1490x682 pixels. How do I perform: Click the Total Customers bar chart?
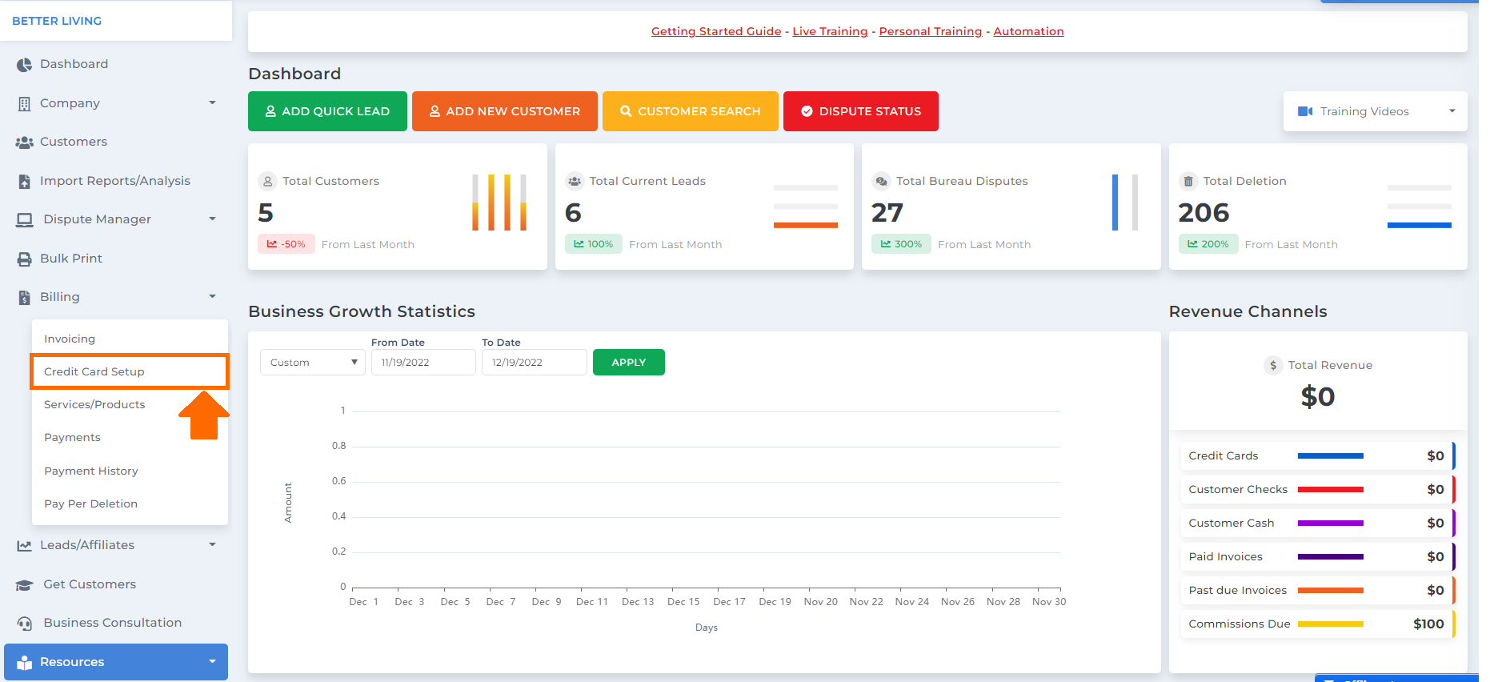(499, 203)
